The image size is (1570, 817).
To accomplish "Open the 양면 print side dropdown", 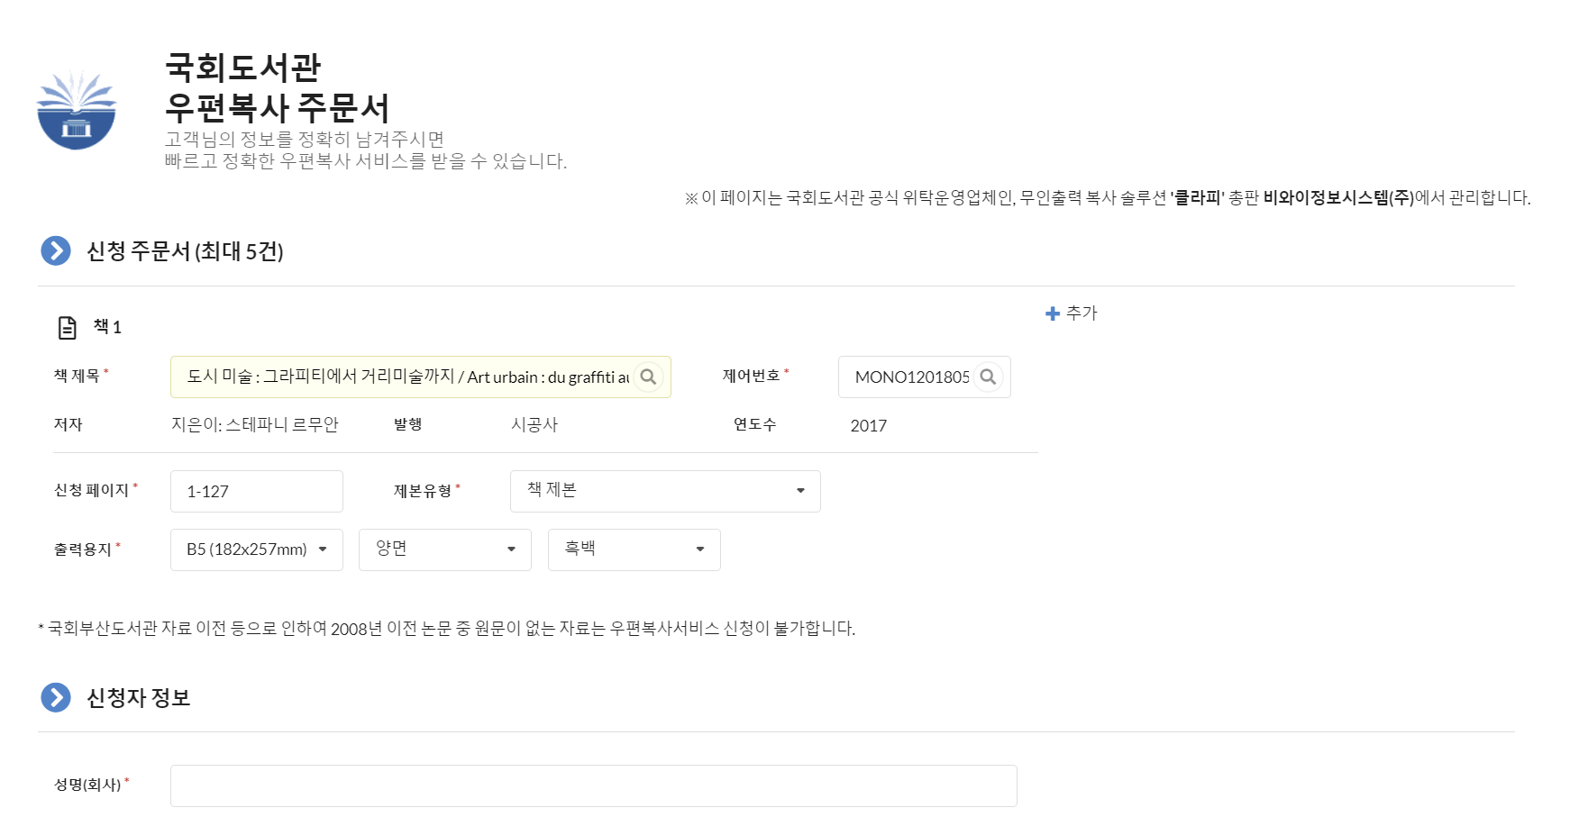I will (x=445, y=549).
